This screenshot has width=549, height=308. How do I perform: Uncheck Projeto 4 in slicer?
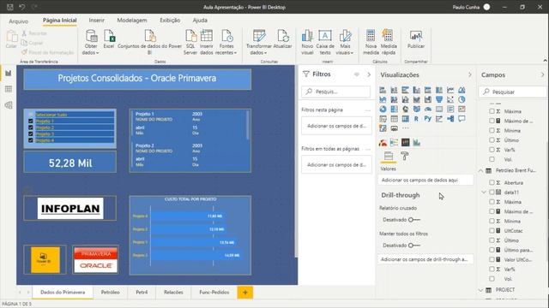[x=31, y=140]
